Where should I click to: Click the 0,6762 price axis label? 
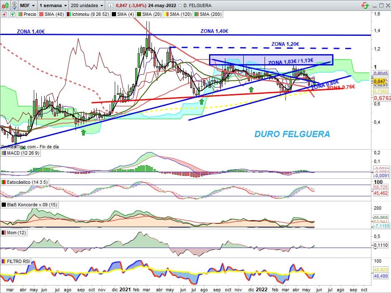[382, 98]
